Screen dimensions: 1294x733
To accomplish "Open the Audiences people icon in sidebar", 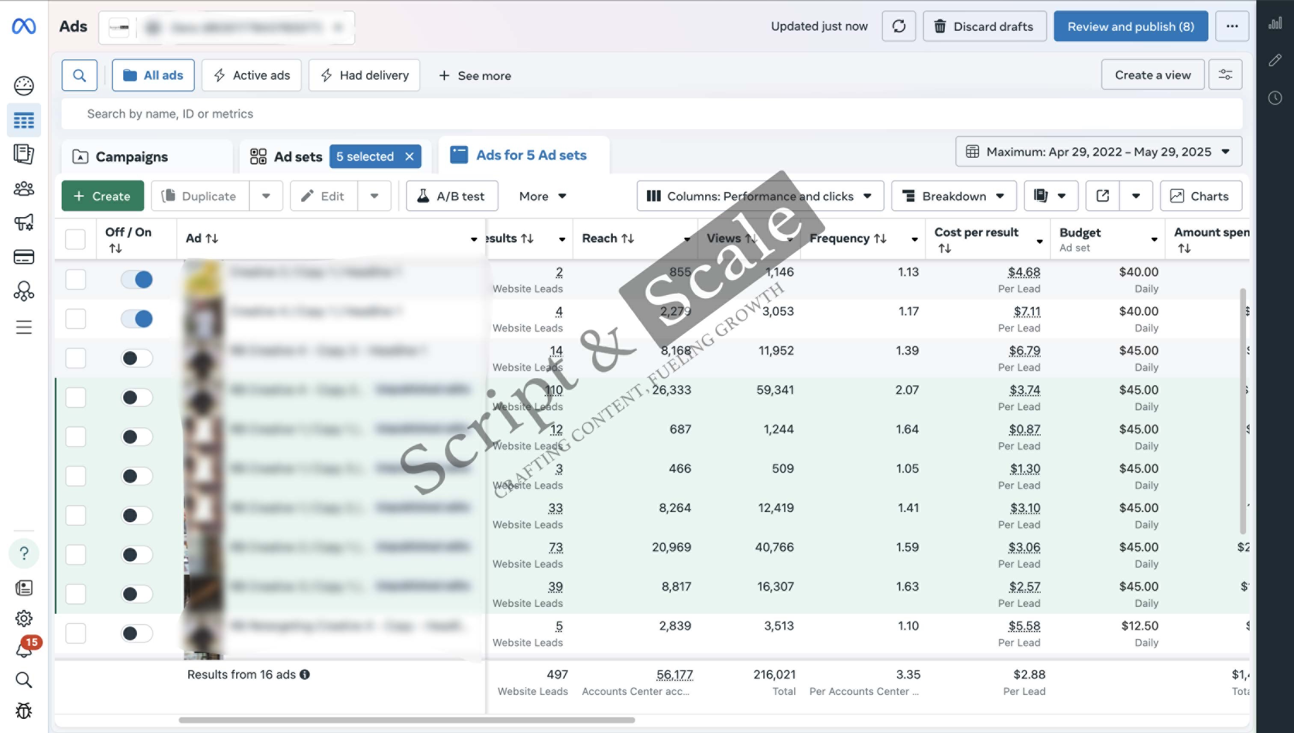I will (x=24, y=189).
